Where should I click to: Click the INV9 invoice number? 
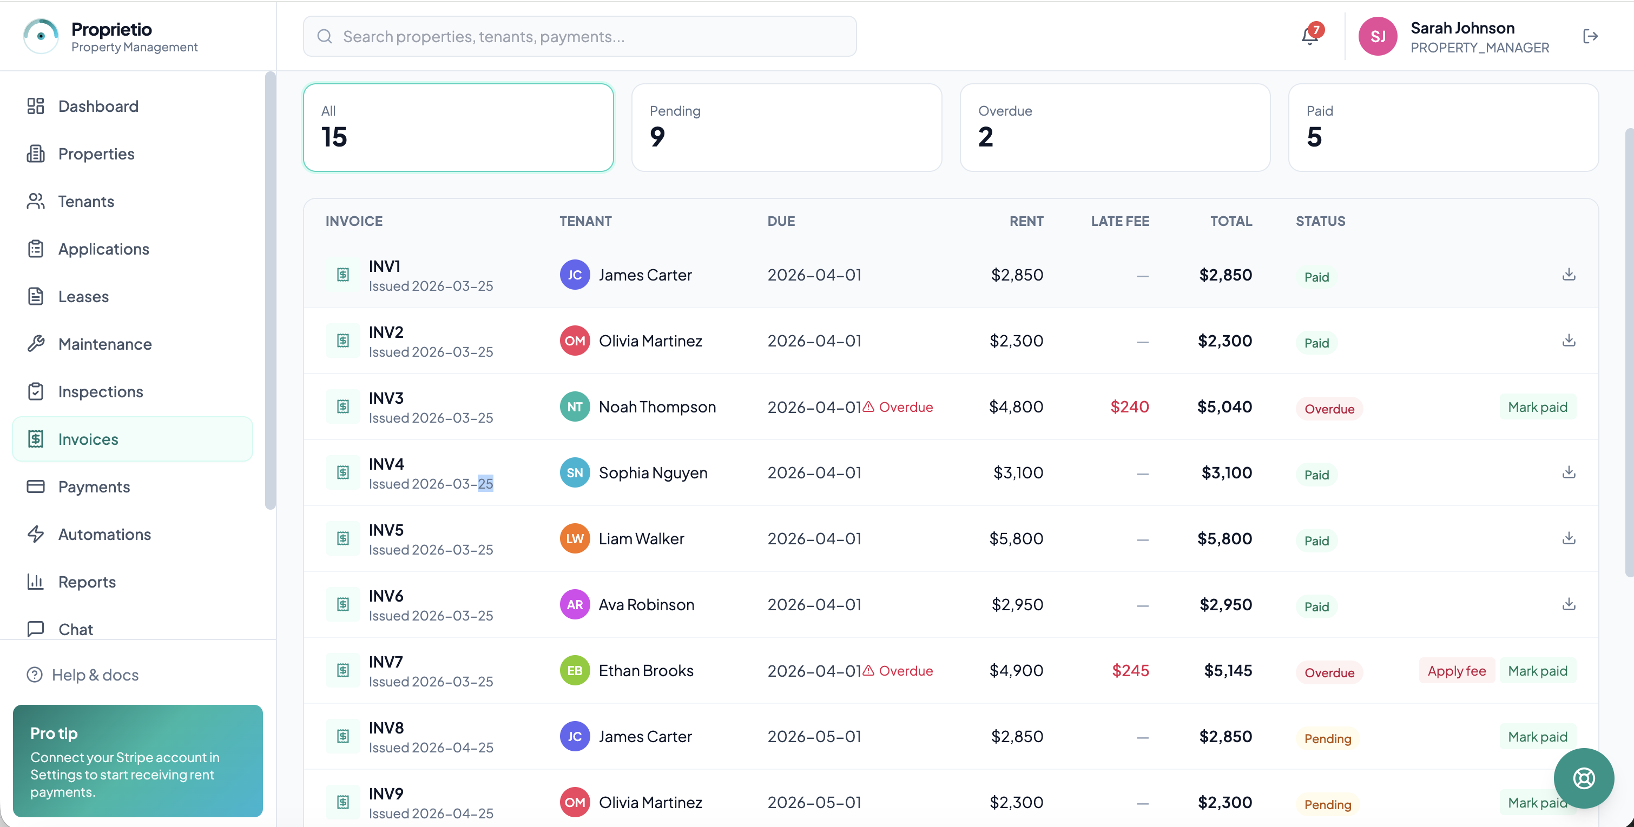(x=386, y=793)
